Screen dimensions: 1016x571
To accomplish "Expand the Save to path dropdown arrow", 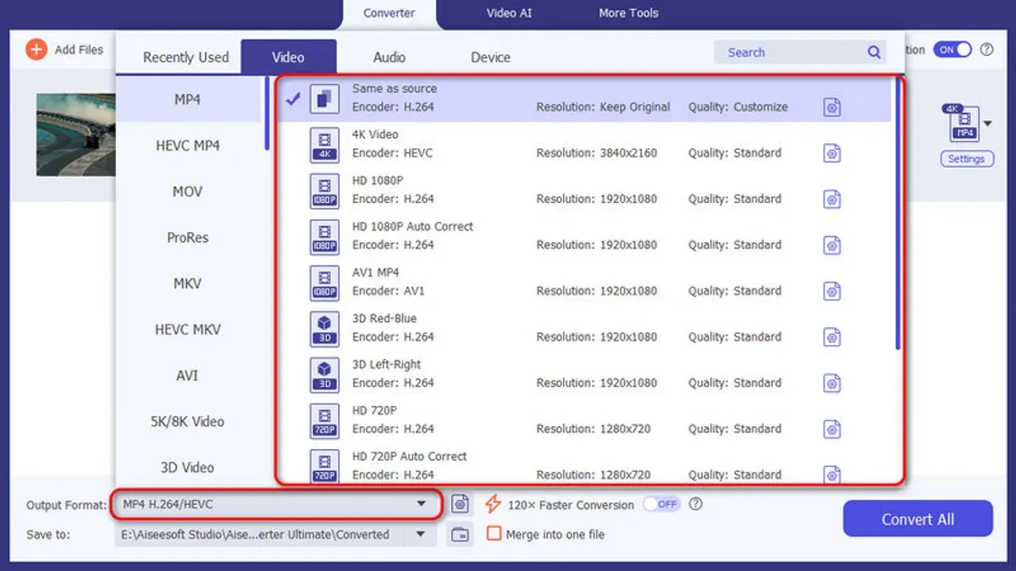I will point(421,535).
